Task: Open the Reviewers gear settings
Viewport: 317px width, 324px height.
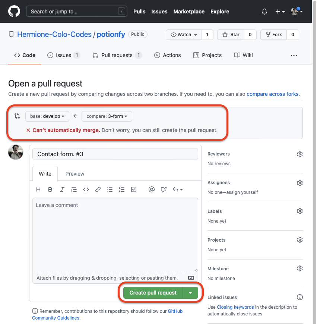Action: (x=299, y=154)
